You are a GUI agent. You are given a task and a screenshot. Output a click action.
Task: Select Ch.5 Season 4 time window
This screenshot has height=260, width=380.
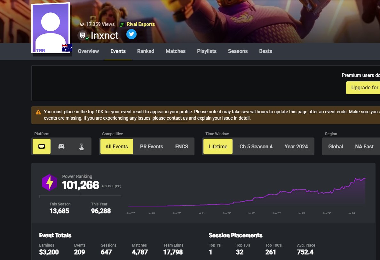256,146
